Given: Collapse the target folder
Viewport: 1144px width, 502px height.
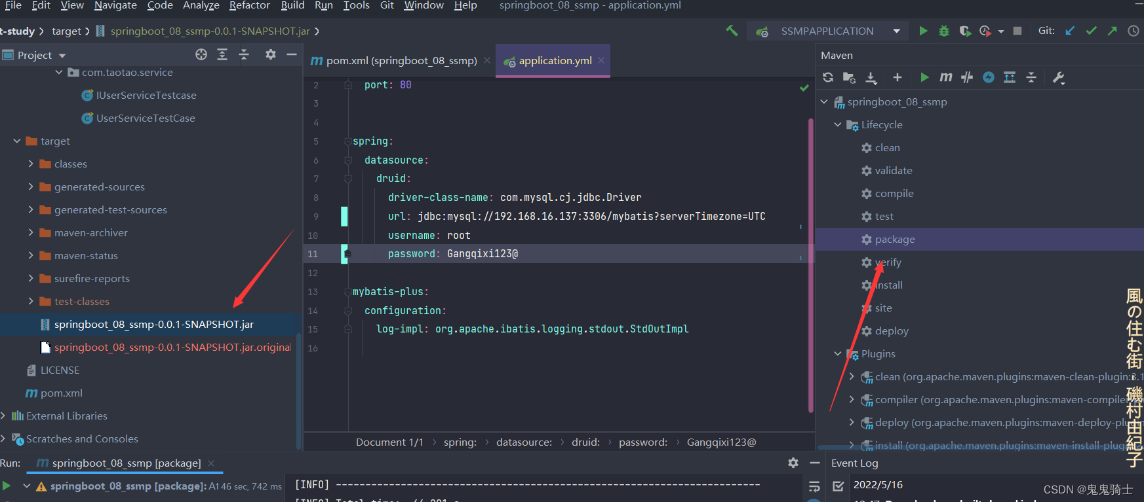Looking at the screenshot, I should 17,141.
